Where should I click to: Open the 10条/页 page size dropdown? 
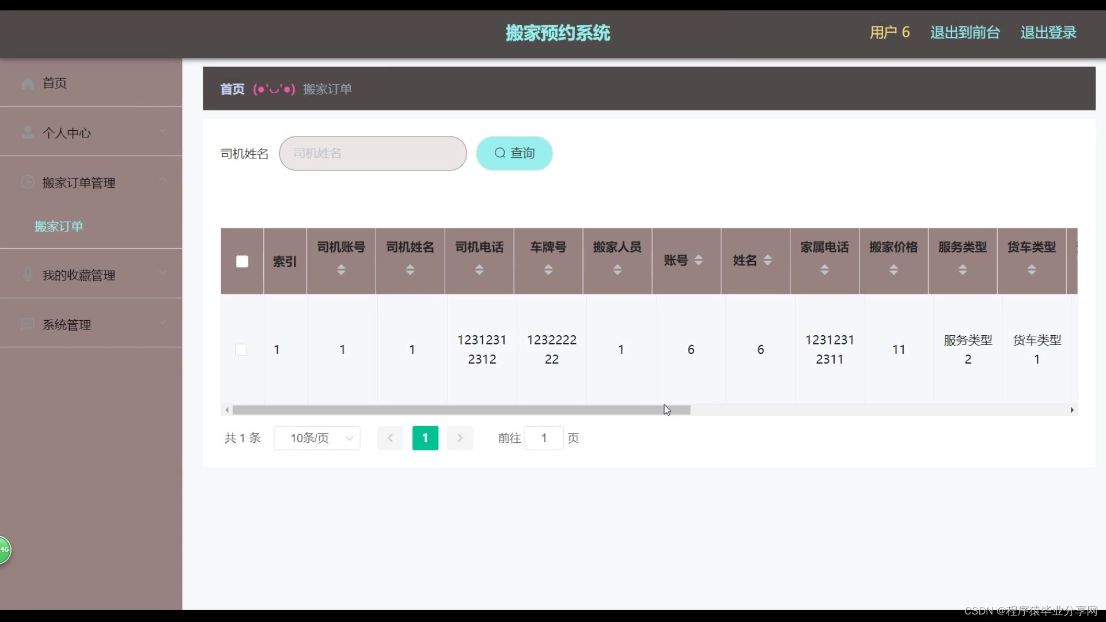(x=317, y=438)
